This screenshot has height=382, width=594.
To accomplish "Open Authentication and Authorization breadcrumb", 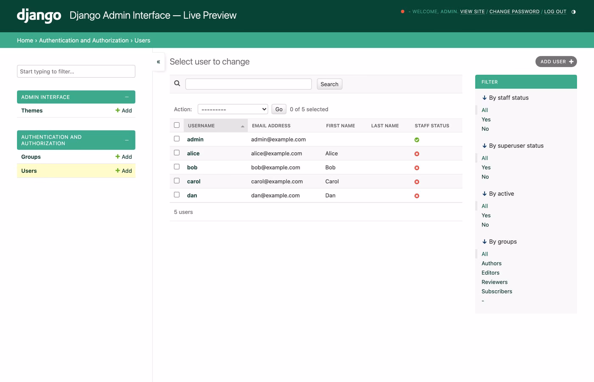I will pos(84,40).
